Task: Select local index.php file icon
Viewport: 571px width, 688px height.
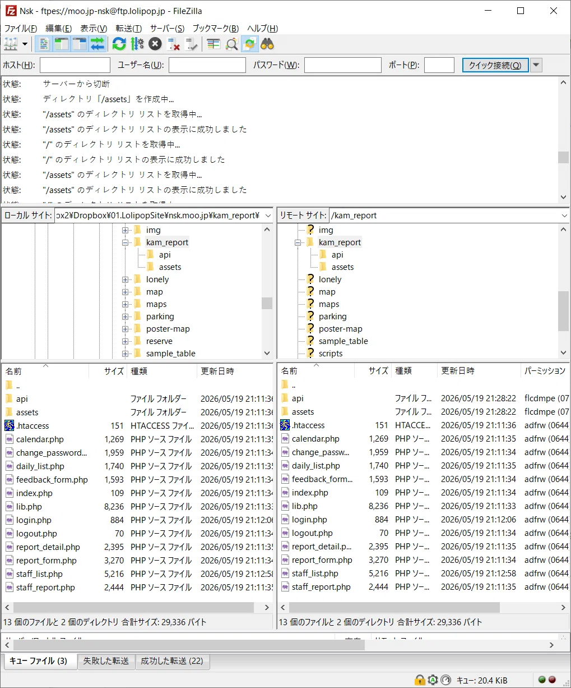Action: (x=10, y=493)
